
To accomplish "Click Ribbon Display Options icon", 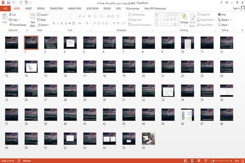I will pos(227,3).
